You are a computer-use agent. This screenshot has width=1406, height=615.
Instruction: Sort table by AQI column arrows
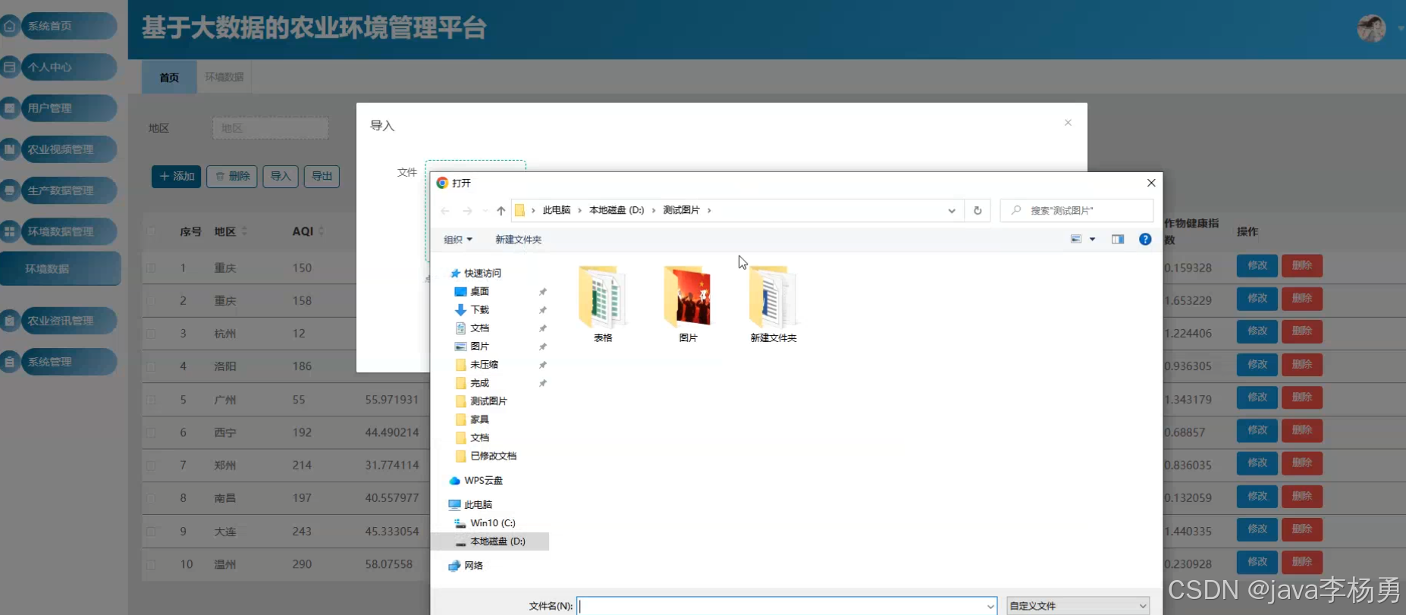[321, 231]
